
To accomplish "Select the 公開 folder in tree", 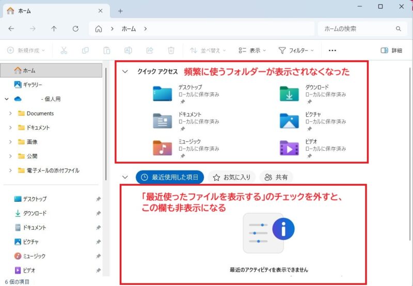I will [x=28, y=156].
